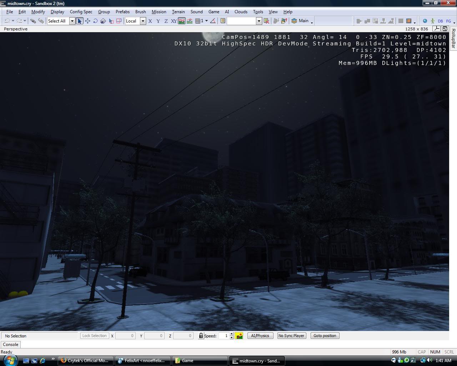Viewport: 457px width, 366px height.
Task: Expand the Select All dropdown
Action: click(72, 21)
